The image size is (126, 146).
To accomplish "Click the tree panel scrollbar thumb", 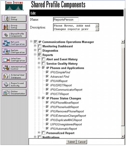I will pyautogui.click(x=123, y=87).
